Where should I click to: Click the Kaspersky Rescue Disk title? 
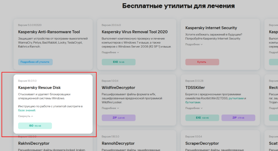click(x=39, y=88)
